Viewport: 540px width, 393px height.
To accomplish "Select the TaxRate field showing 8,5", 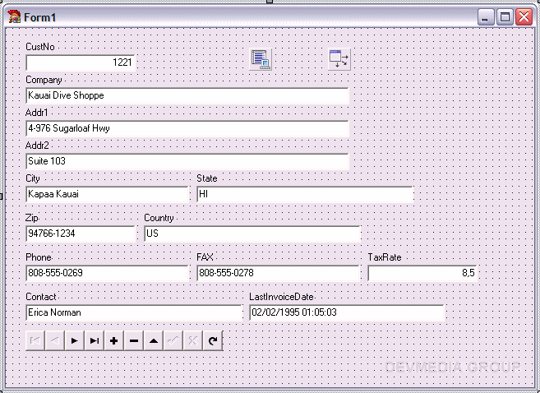I will [x=422, y=273].
